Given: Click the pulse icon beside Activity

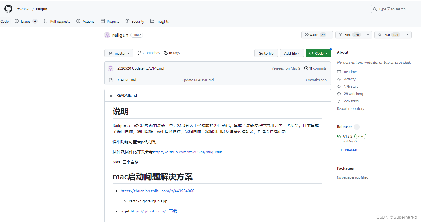Looking at the screenshot, I should 339,79.
